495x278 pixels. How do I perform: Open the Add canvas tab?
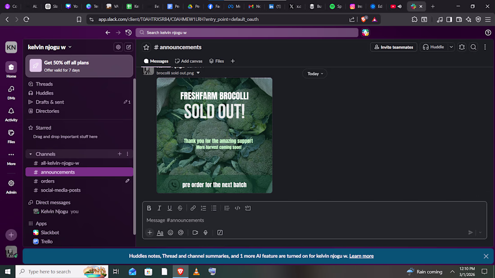pyautogui.click(x=189, y=61)
